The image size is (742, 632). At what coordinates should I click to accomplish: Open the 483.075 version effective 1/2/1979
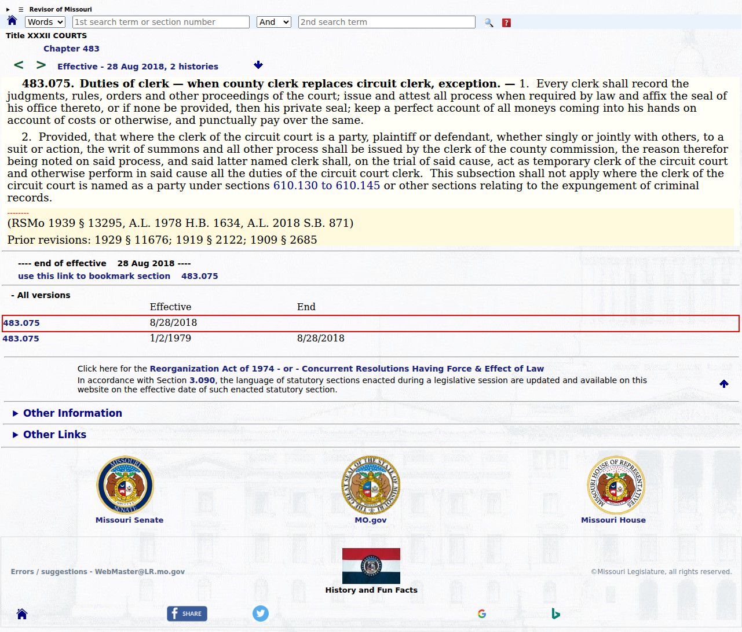(x=21, y=339)
